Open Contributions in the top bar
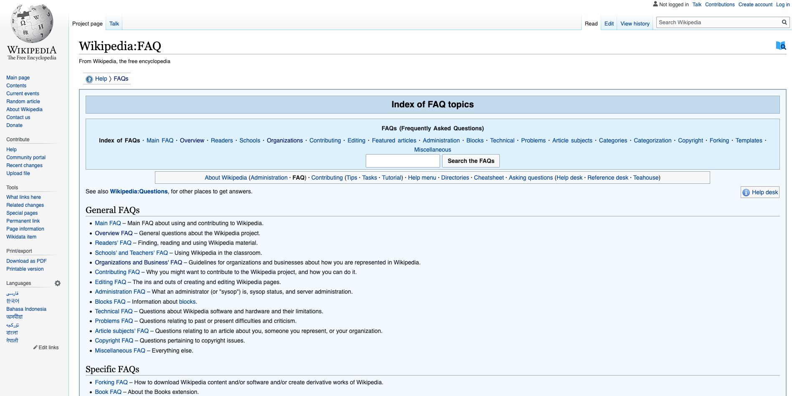Image resolution: width=792 pixels, height=396 pixels. pyautogui.click(x=720, y=5)
